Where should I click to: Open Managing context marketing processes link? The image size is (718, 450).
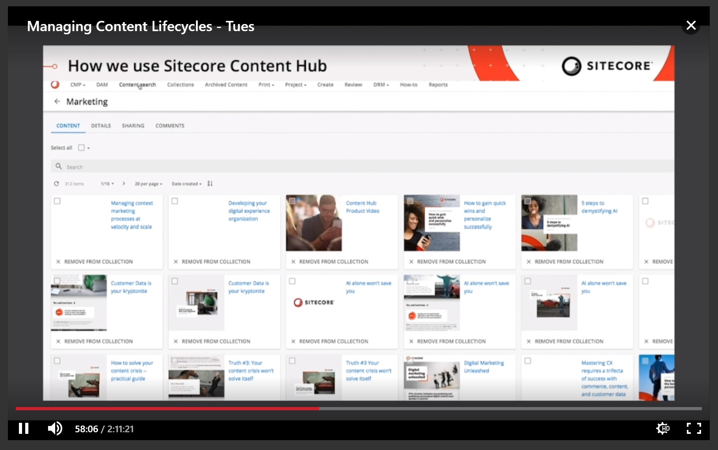(x=132, y=215)
